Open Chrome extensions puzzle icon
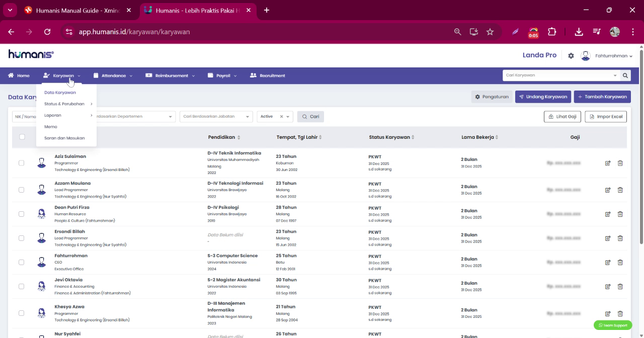The height and width of the screenshot is (338, 644). pos(552,32)
